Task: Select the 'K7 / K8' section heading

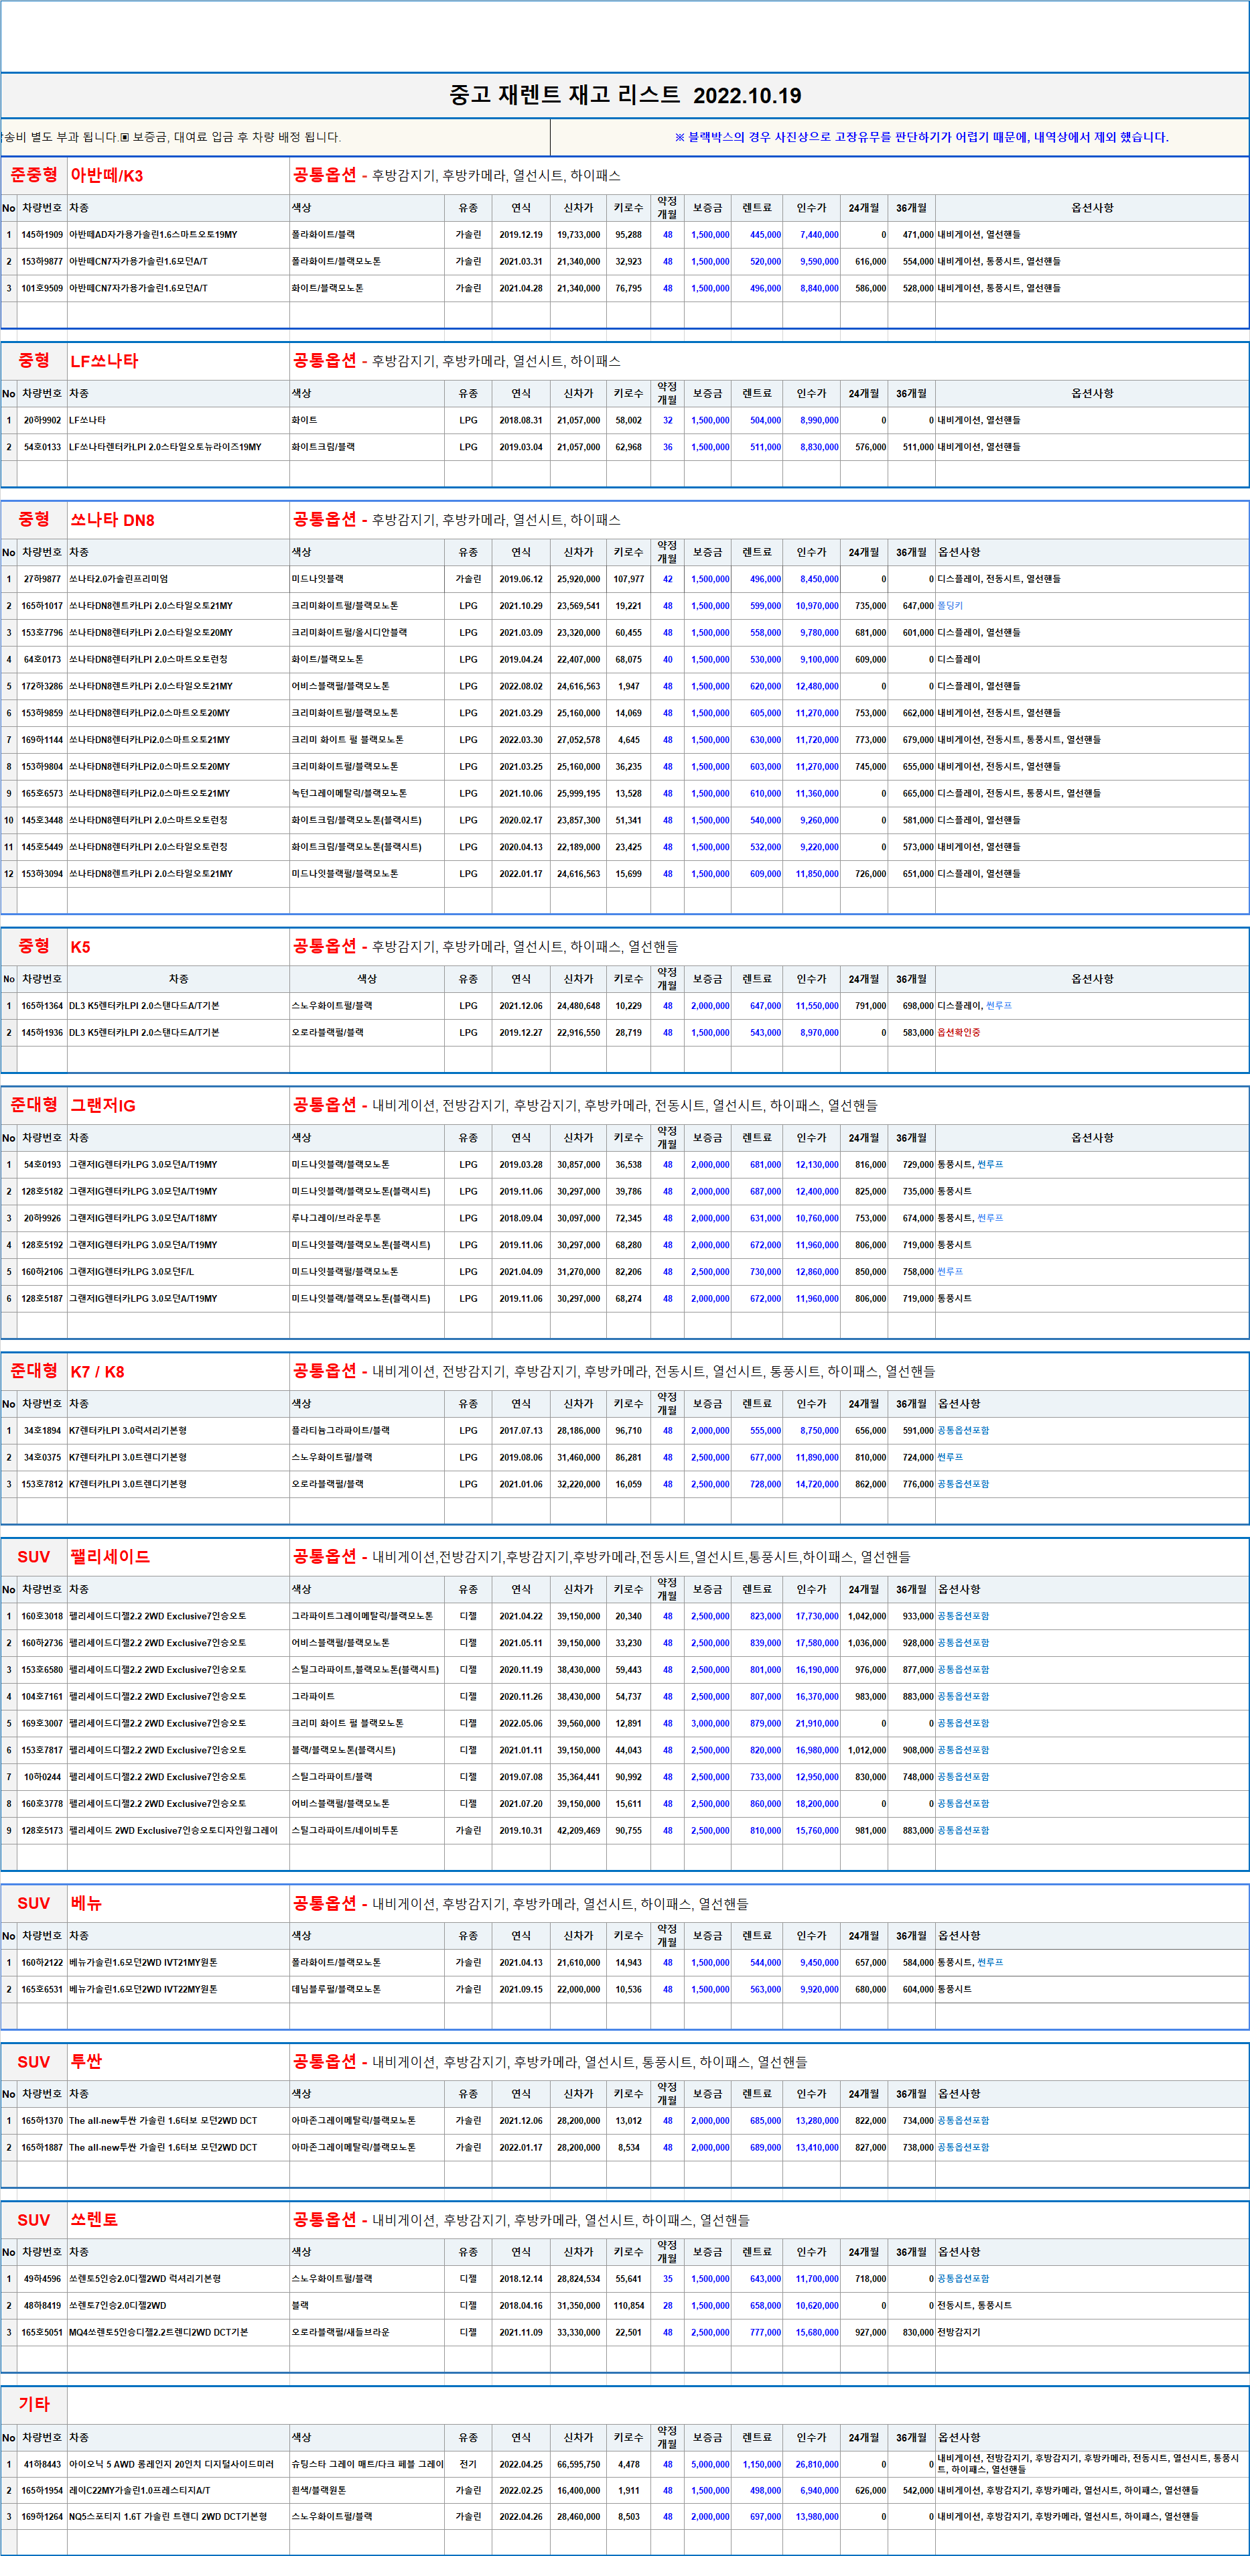Action: (x=97, y=1371)
